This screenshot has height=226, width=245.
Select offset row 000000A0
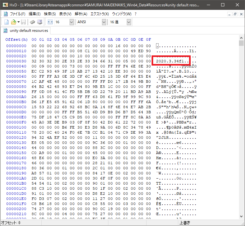pos(16,97)
